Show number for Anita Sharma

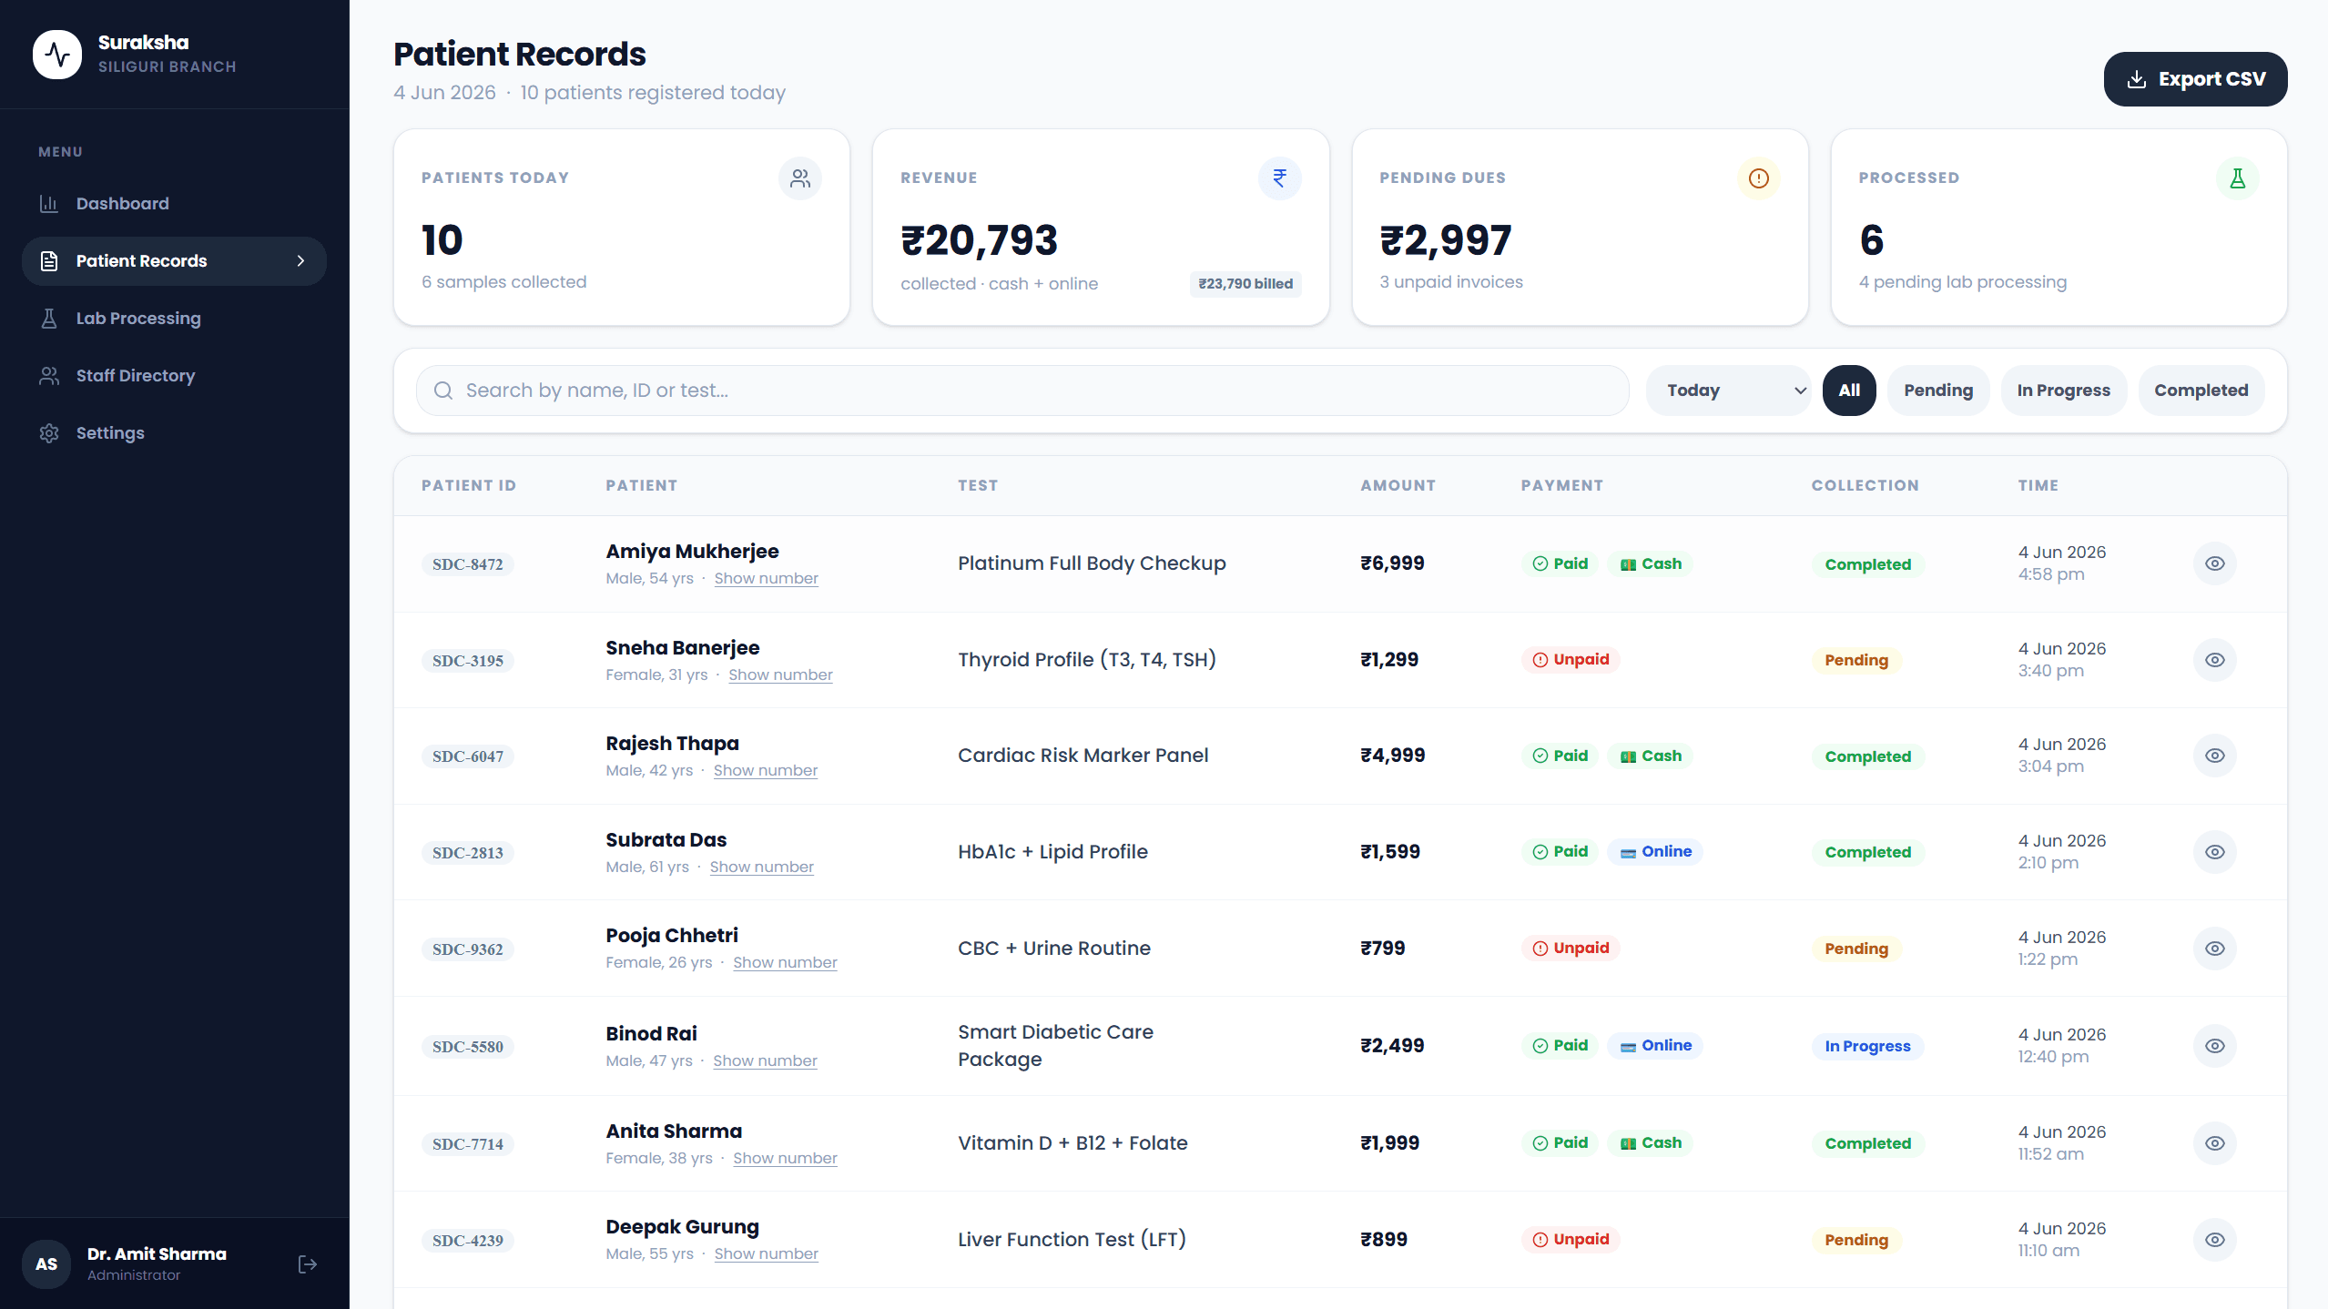[x=785, y=1158]
